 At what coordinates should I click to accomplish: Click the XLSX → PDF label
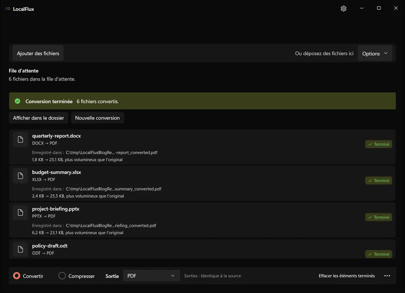(44, 180)
